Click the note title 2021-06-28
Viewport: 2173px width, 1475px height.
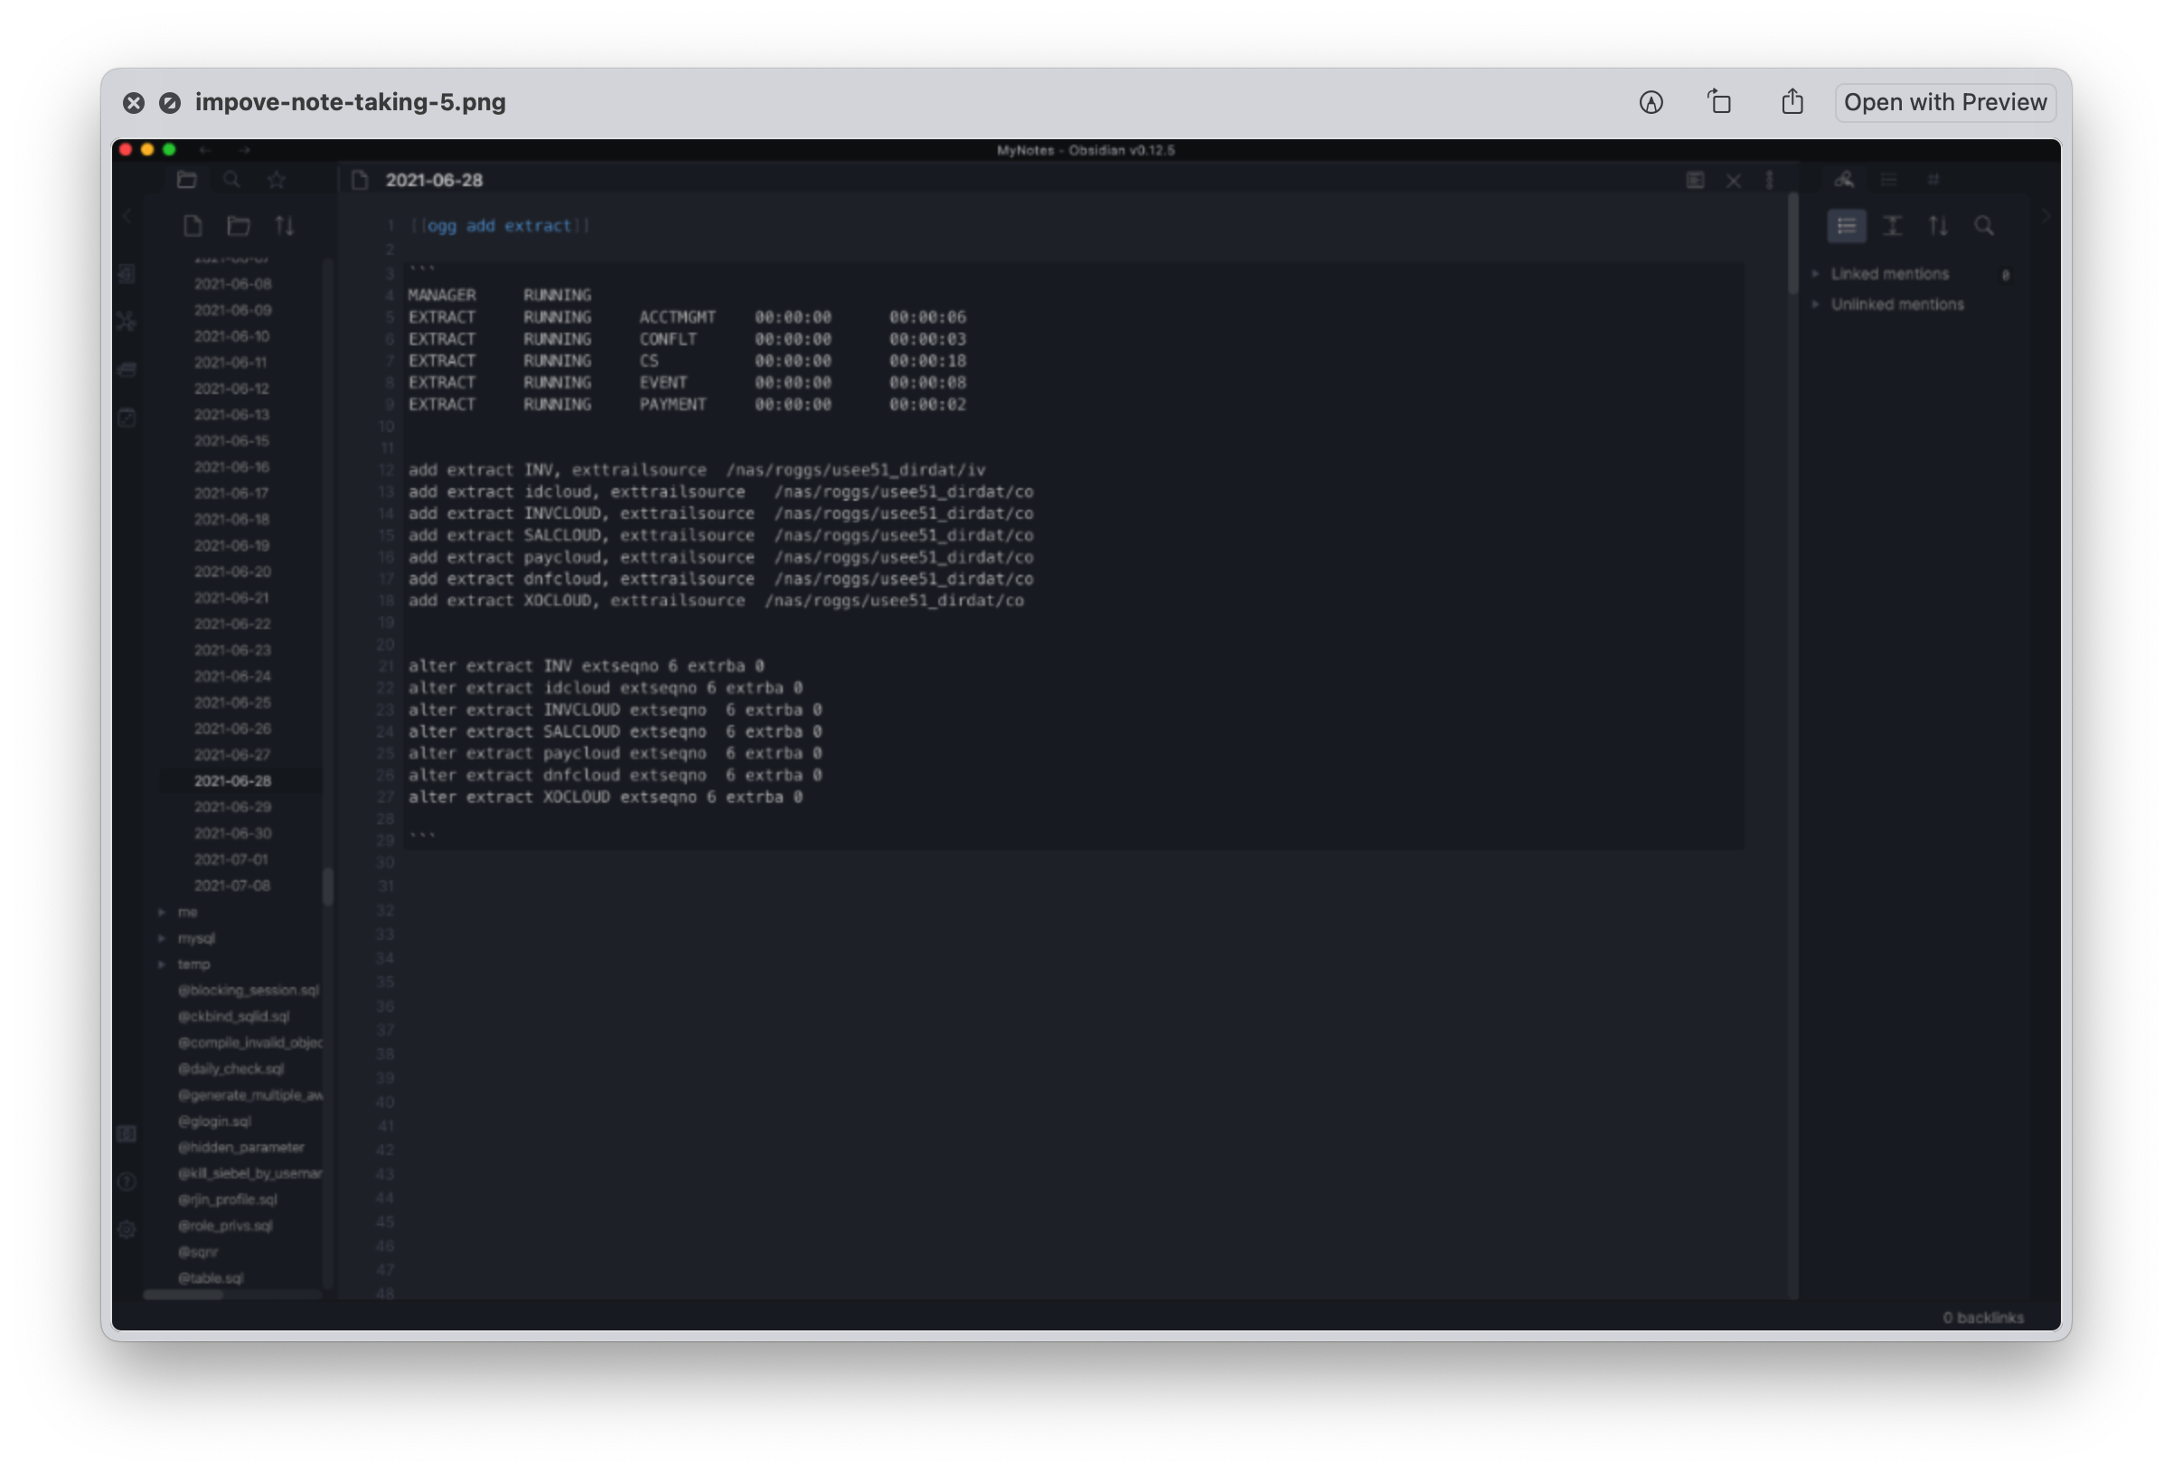pyautogui.click(x=434, y=180)
